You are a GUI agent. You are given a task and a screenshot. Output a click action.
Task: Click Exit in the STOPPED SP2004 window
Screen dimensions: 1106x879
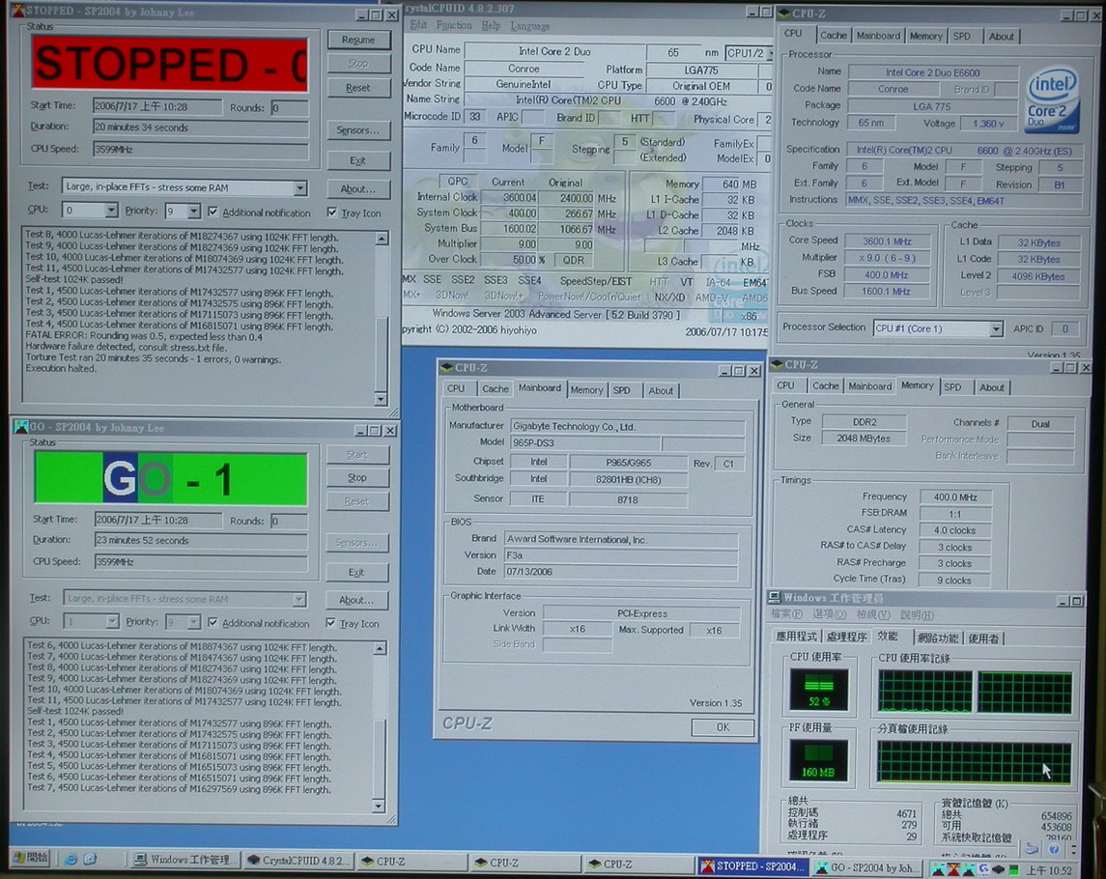point(358,161)
